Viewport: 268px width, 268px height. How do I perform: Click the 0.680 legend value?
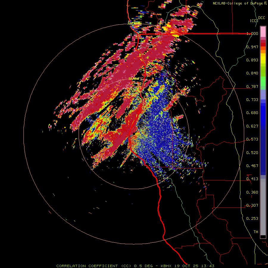252,113
